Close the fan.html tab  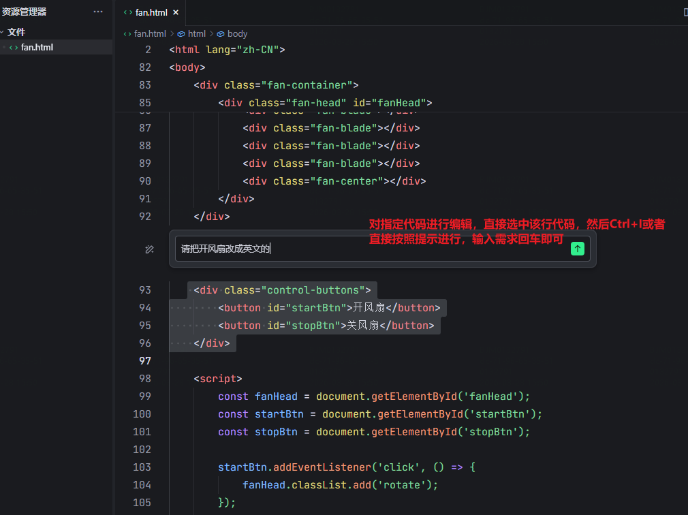(x=176, y=12)
